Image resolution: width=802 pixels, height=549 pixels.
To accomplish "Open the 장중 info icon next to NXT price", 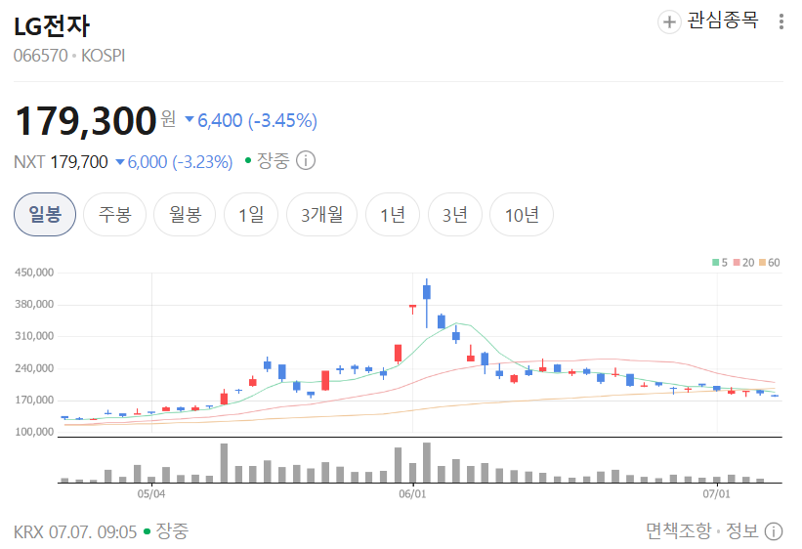I will (306, 160).
